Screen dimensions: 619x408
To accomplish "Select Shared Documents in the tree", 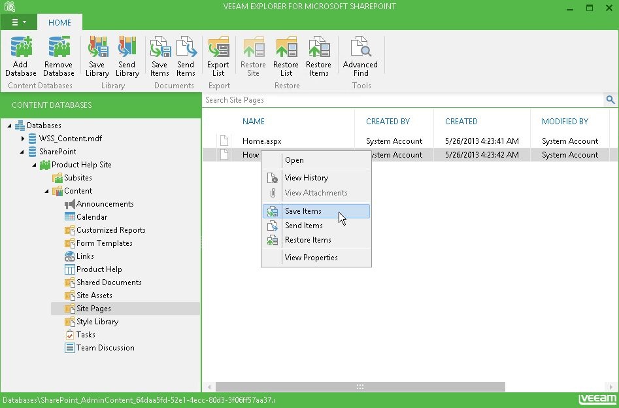I will (x=109, y=282).
